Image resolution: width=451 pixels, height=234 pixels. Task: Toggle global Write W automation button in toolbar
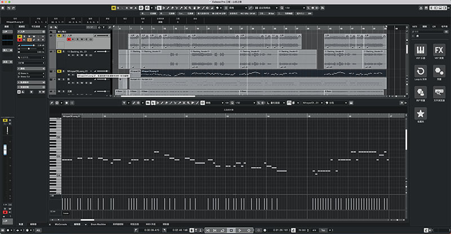131,8
